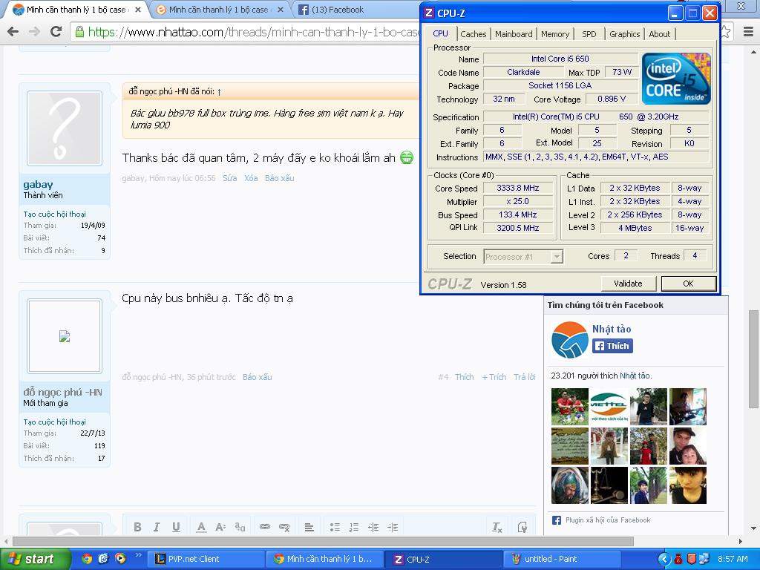Expand the Processor #1 selection dropdown

[557, 256]
